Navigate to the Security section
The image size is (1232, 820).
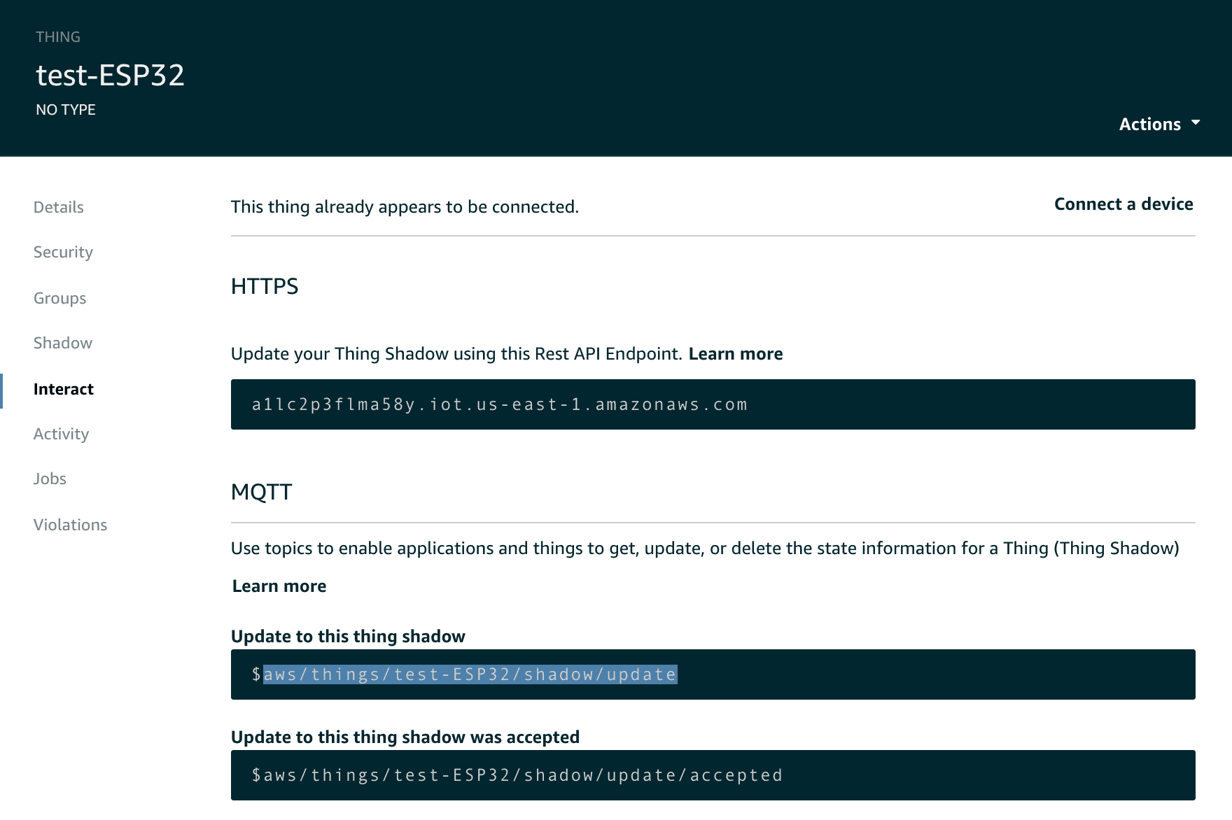point(63,252)
